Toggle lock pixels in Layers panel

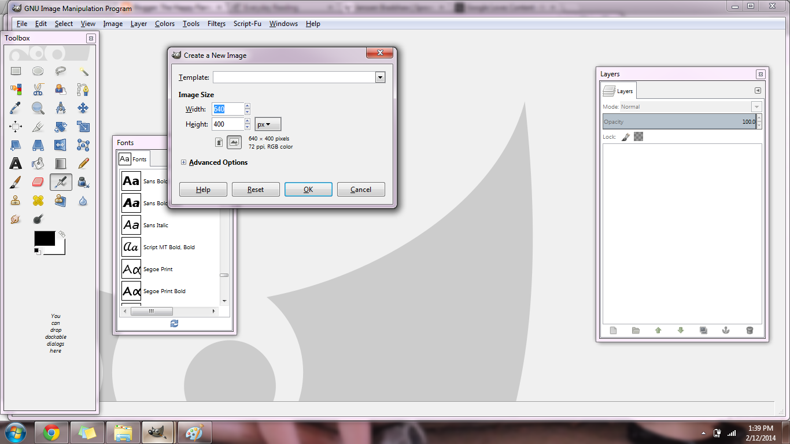pyautogui.click(x=625, y=137)
